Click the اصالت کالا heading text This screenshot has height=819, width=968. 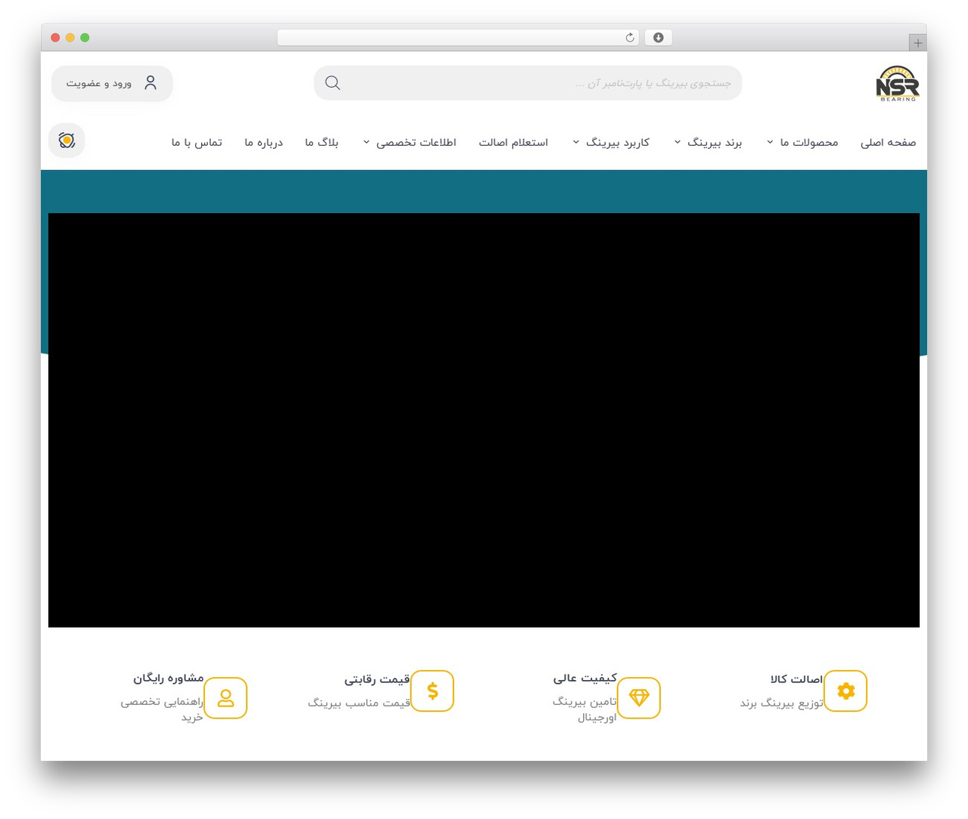tap(796, 679)
